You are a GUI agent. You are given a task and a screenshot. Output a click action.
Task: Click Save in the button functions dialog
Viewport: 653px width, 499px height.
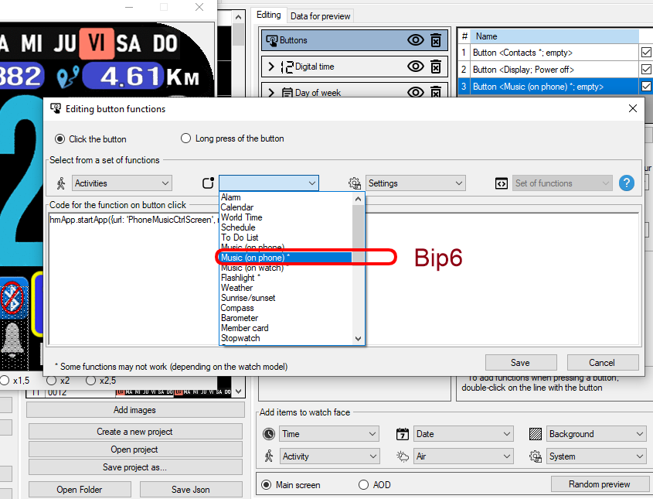(x=521, y=363)
